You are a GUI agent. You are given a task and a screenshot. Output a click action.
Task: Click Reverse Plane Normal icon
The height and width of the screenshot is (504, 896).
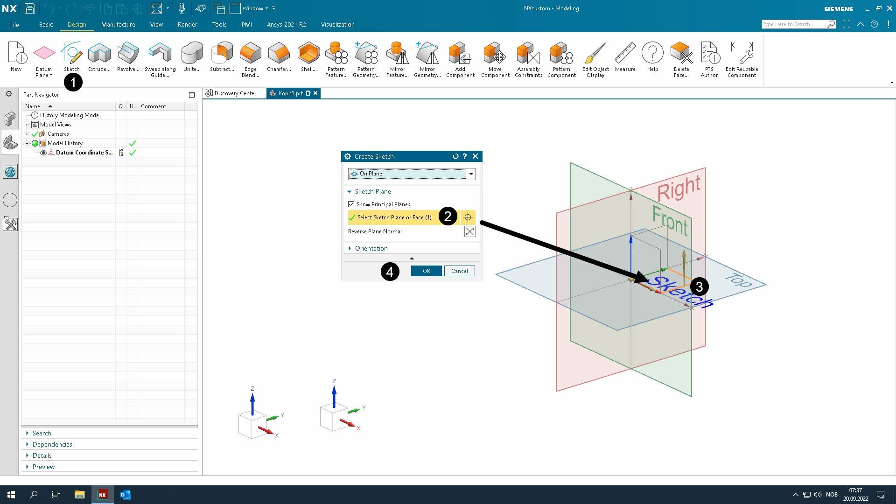(x=469, y=231)
